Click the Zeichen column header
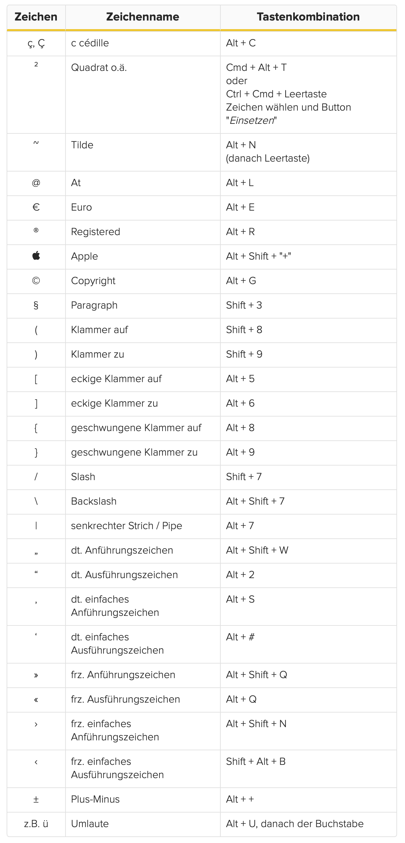Viewport: 405px width, 843px height. tap(36, 17)
